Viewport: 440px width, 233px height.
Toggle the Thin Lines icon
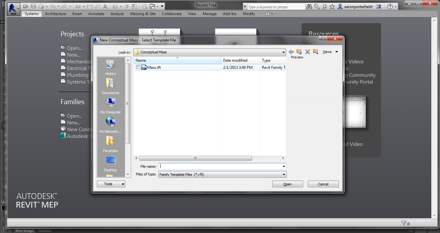click(x=135, y=6)
